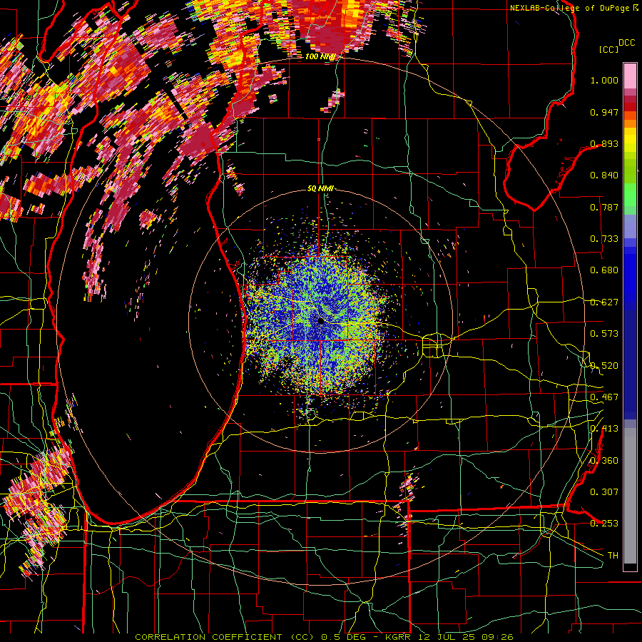
Task: Select the 0.413 legend value
Action: click(x=604, y=429)
